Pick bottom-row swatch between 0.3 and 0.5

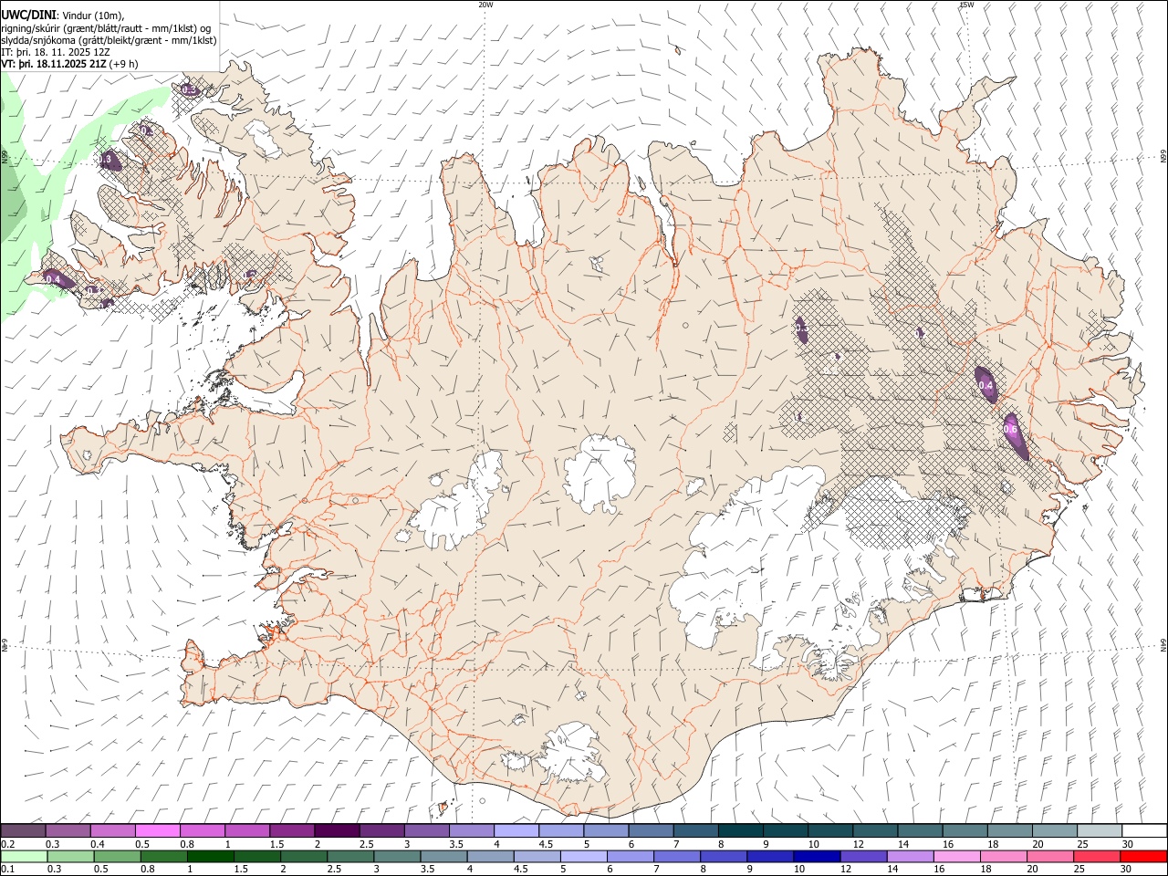tap(71, 856)
